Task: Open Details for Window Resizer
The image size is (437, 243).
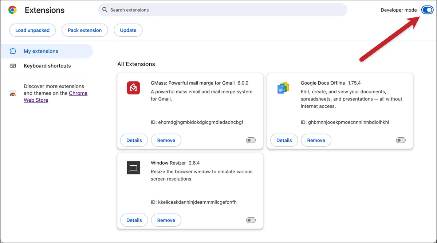Action: (x=134, y=220)
